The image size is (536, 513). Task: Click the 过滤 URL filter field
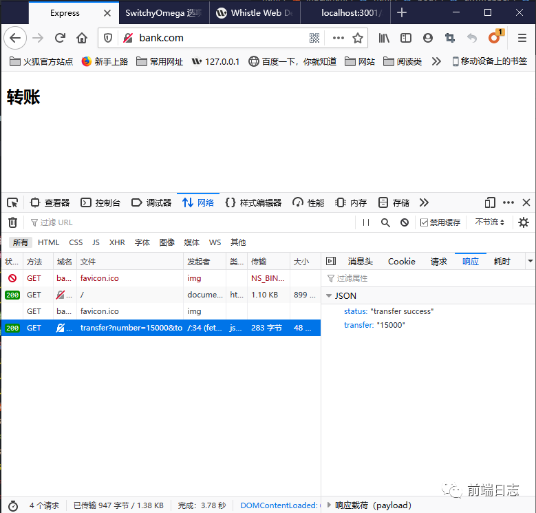tap(191, 222)
